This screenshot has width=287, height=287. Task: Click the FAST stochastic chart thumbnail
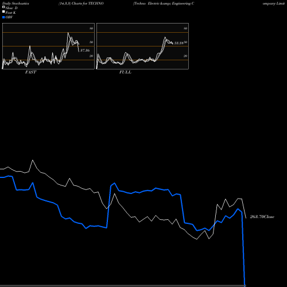48,46
